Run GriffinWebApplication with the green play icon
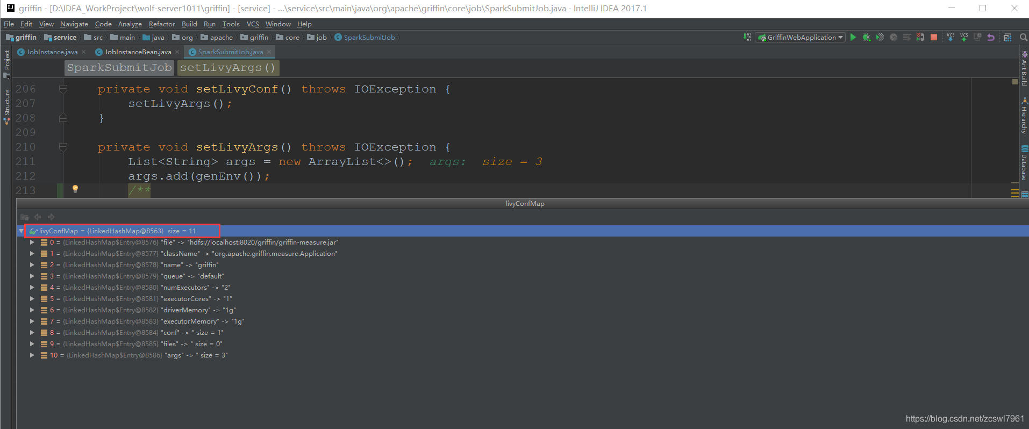1029x429 pixels. coord(853,37)
